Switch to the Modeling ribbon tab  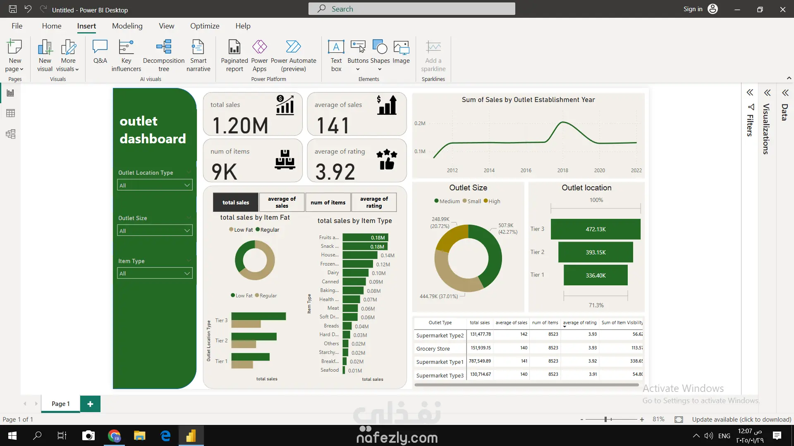pos(127,26)
